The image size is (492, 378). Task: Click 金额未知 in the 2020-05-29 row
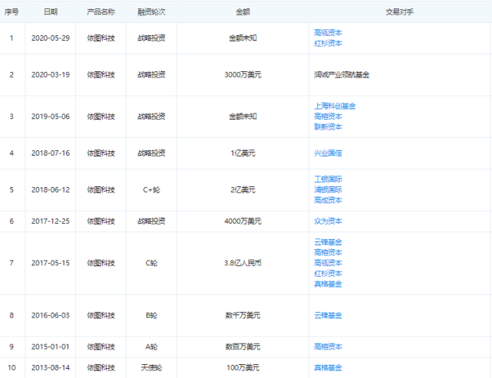[x=243, y=38]
